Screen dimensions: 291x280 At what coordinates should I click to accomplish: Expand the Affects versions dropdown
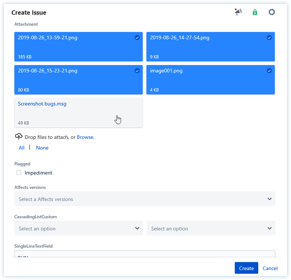click(x=145, y=199)
